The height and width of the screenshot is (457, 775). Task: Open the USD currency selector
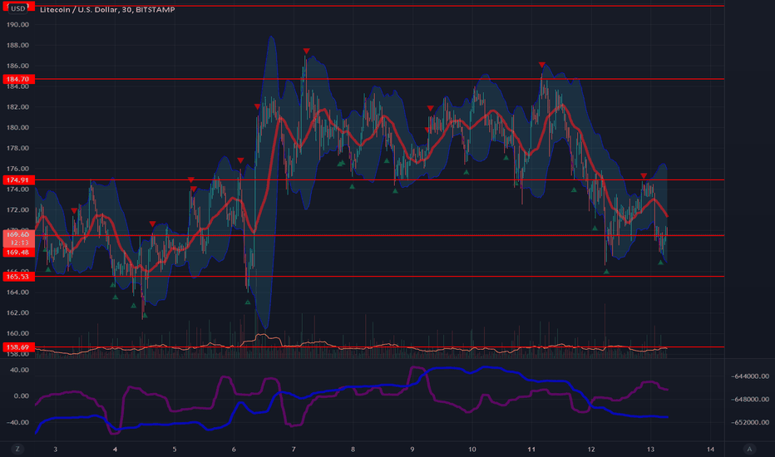(x=18, y=8)
